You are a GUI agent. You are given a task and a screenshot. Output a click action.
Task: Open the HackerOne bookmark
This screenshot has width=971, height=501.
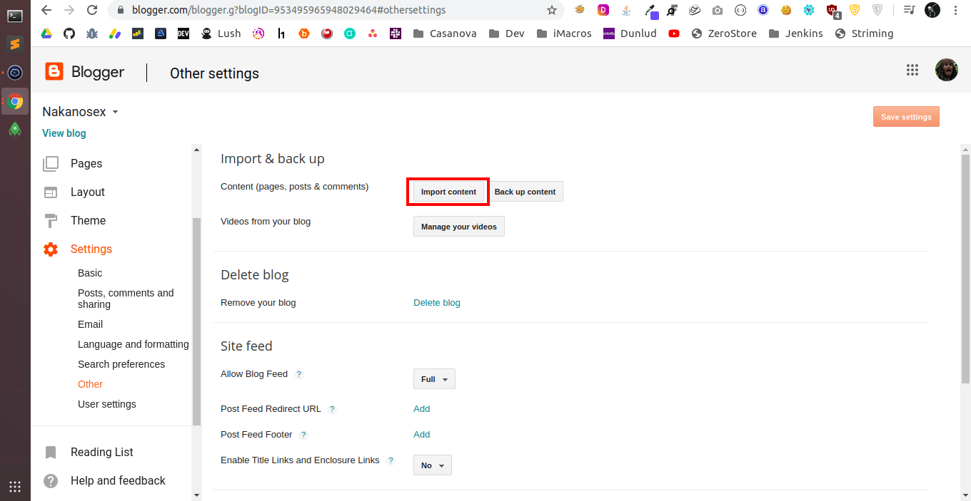pos(281,33)
